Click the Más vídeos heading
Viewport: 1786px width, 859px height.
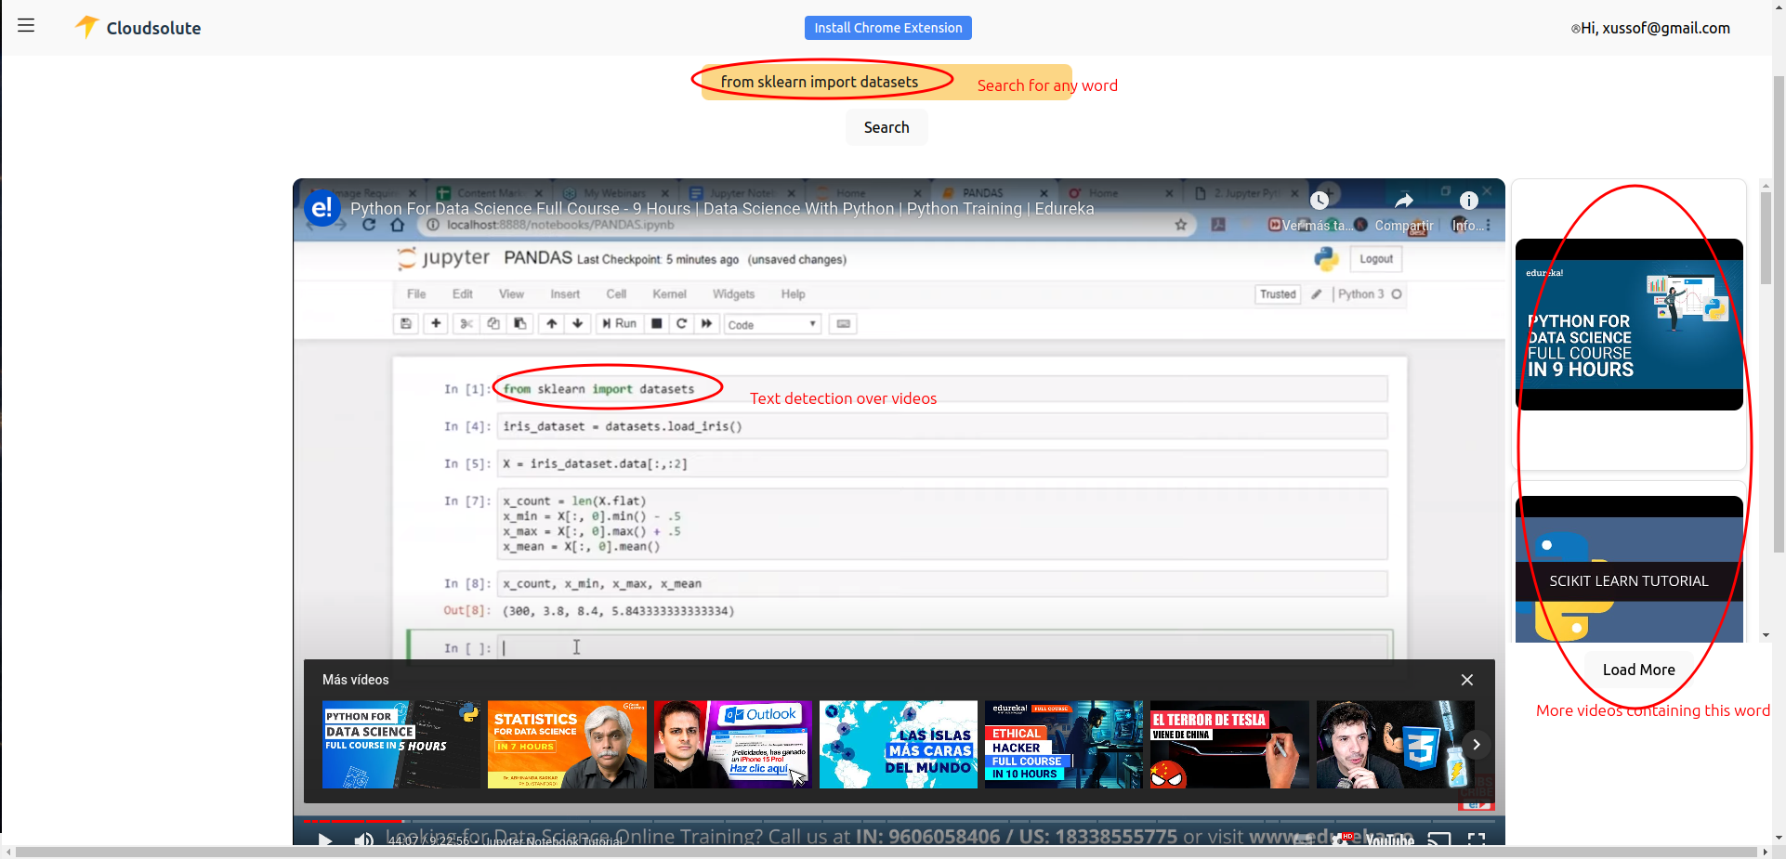[x=356, y=680]
